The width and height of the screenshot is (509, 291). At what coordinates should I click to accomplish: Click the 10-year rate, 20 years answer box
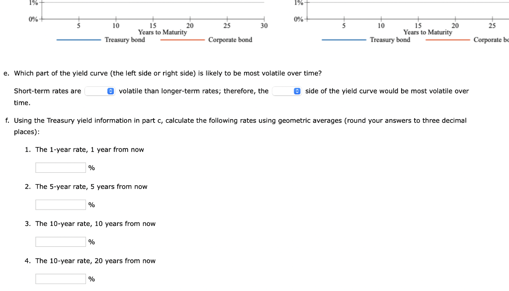point(60,279)
